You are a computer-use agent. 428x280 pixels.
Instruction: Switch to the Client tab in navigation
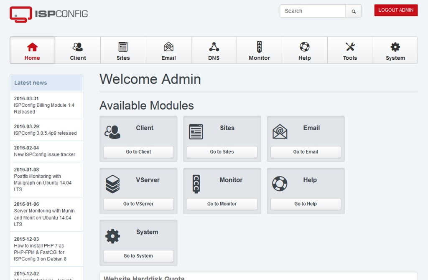coord(78,50)
